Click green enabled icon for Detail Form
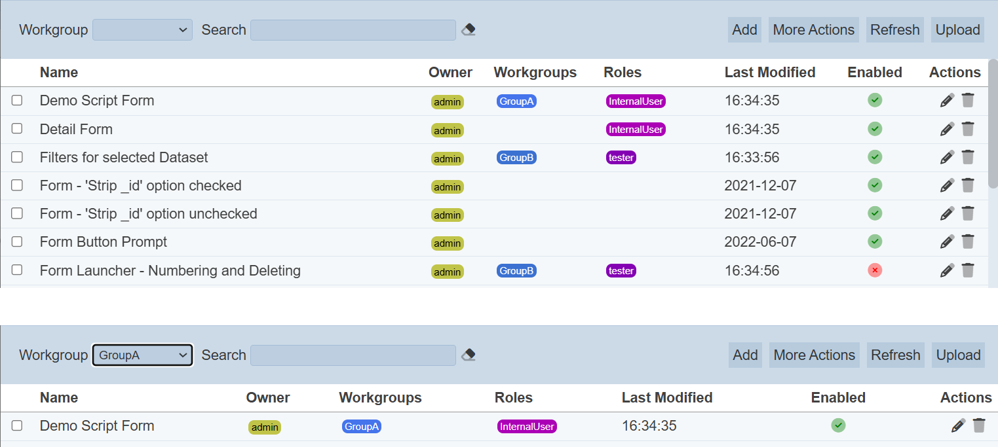 point(874,129)
